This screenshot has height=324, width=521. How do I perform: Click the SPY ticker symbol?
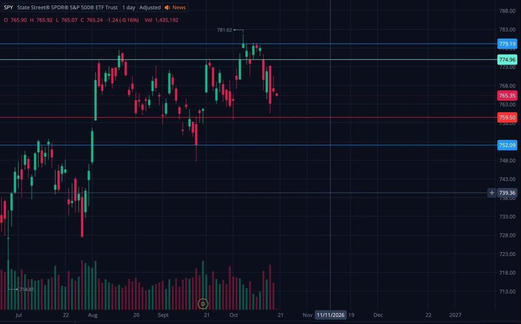tap(9, 7)
